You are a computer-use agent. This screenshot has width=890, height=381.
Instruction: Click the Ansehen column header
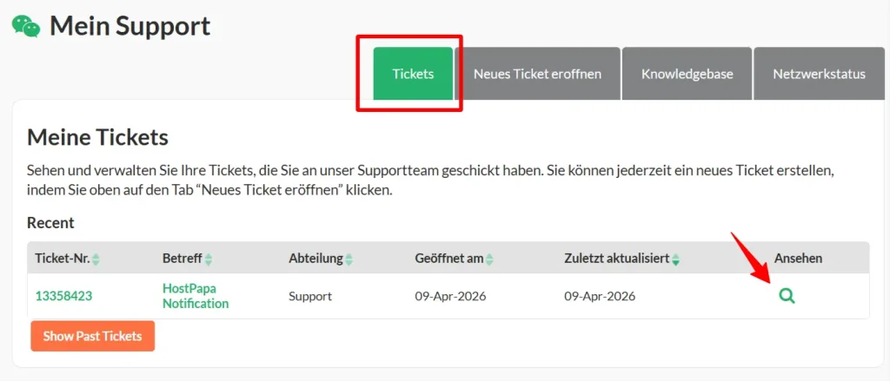click(x=798, y=259)
